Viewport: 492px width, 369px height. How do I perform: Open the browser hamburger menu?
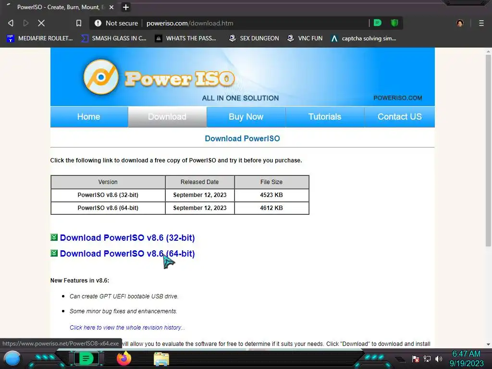[481, 23]
